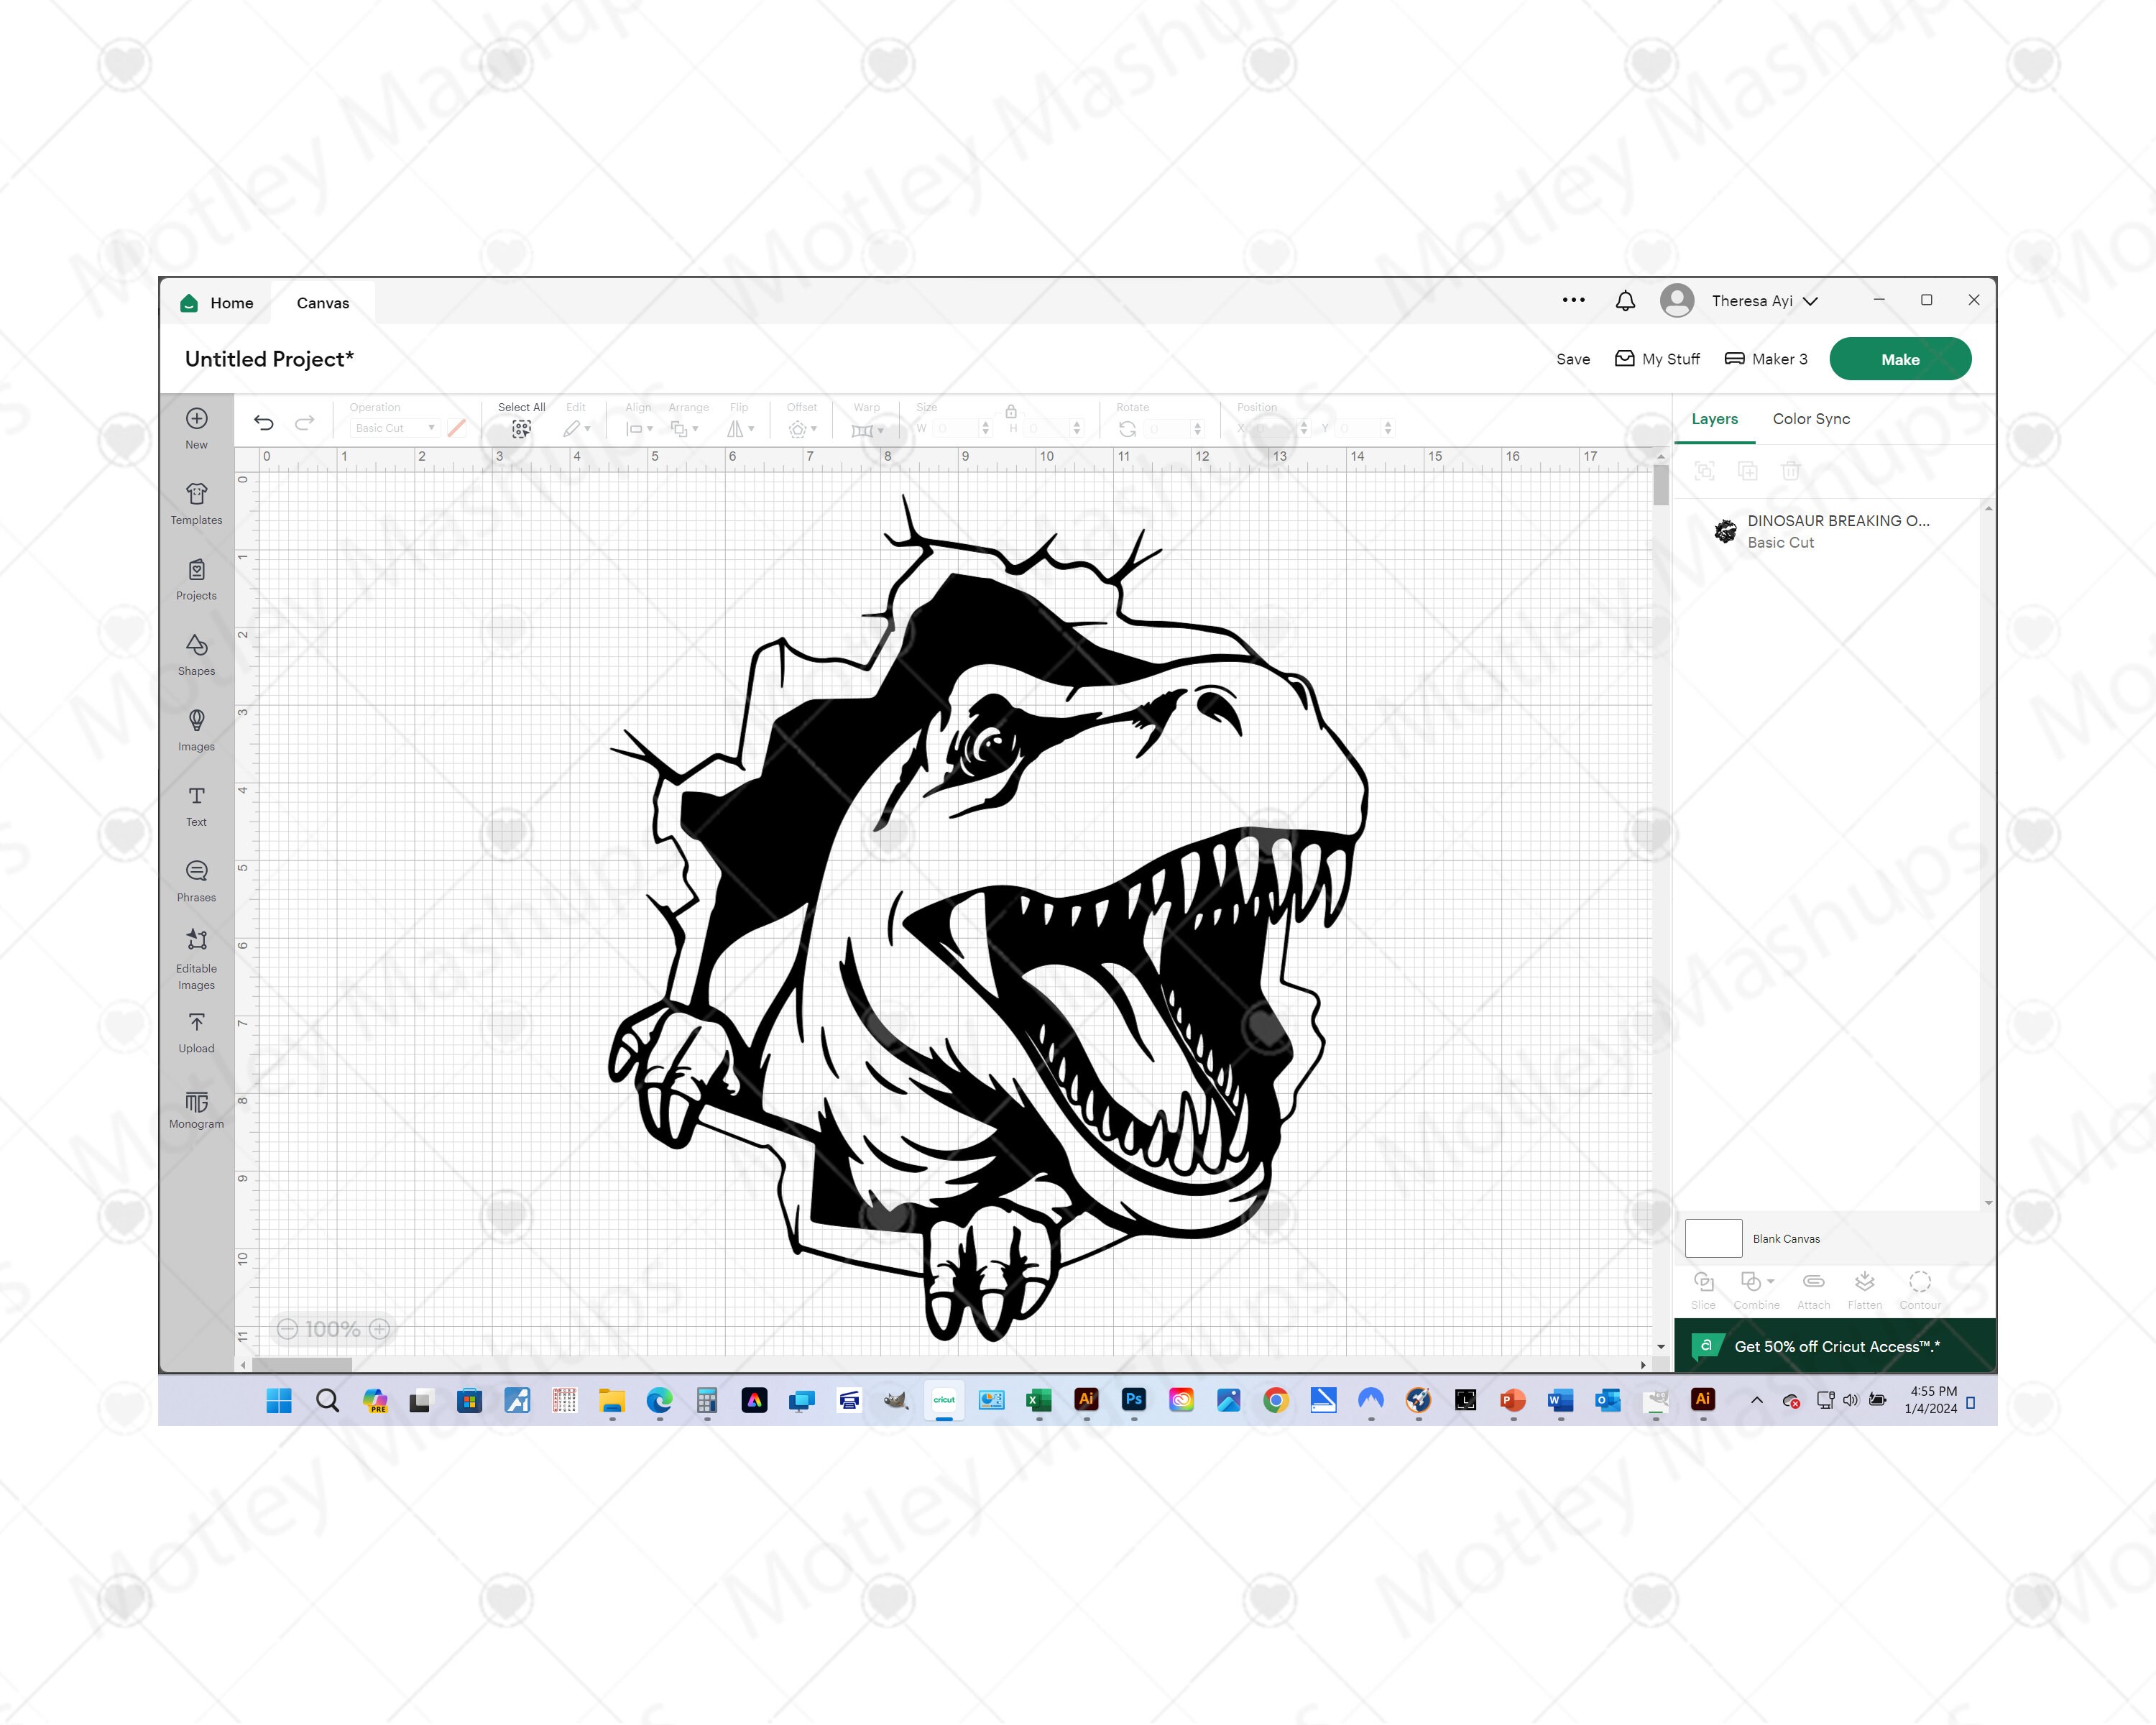This screenshot has height=1725, width=2156.
Task: Switch to the Color Sync tab
Action: (1810, 419)
